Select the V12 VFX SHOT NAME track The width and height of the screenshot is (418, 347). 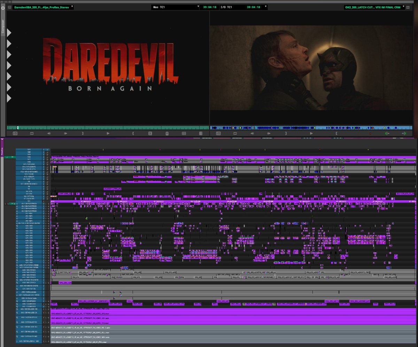coord(29,172)
